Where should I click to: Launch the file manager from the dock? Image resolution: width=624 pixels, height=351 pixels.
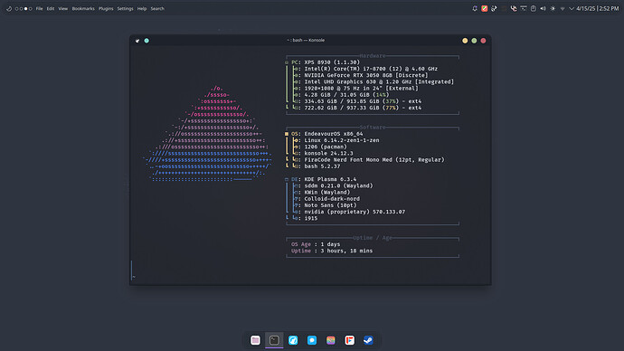255,340
